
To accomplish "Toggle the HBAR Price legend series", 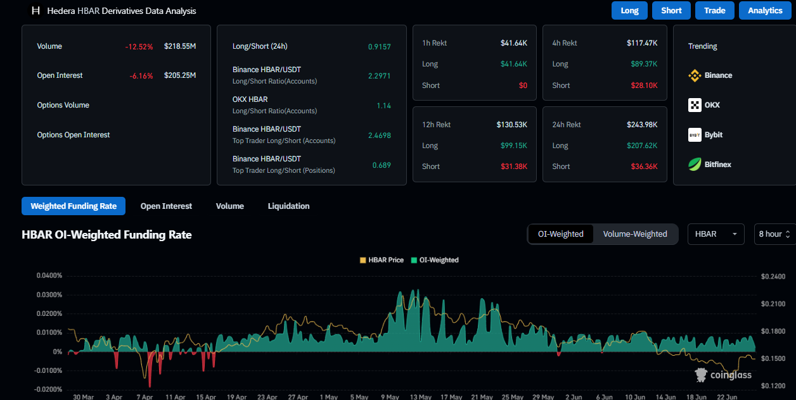I will tap(382, 260).
